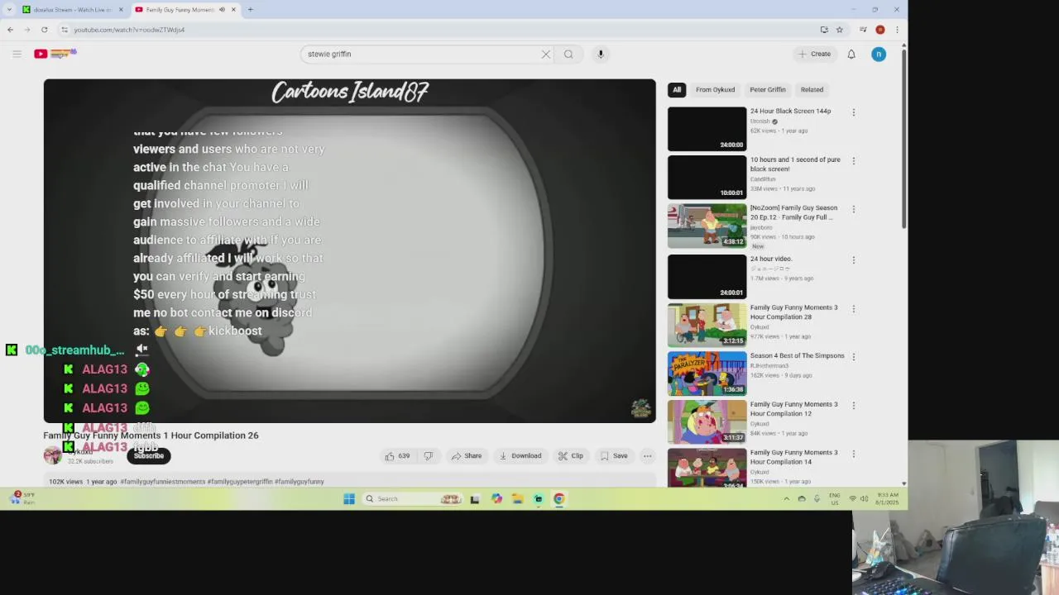Like the video with 639 likes
The width and height of the screenshot is (1059, 595).
[397, 456]
